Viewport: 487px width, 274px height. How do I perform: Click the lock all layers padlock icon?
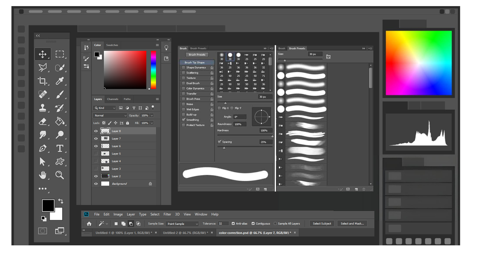click(128, 123)
